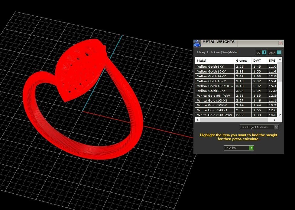Image resolution: width=295 pixels, height=210 pixels.
Task: Click the Calculate button
Action: 238,148
